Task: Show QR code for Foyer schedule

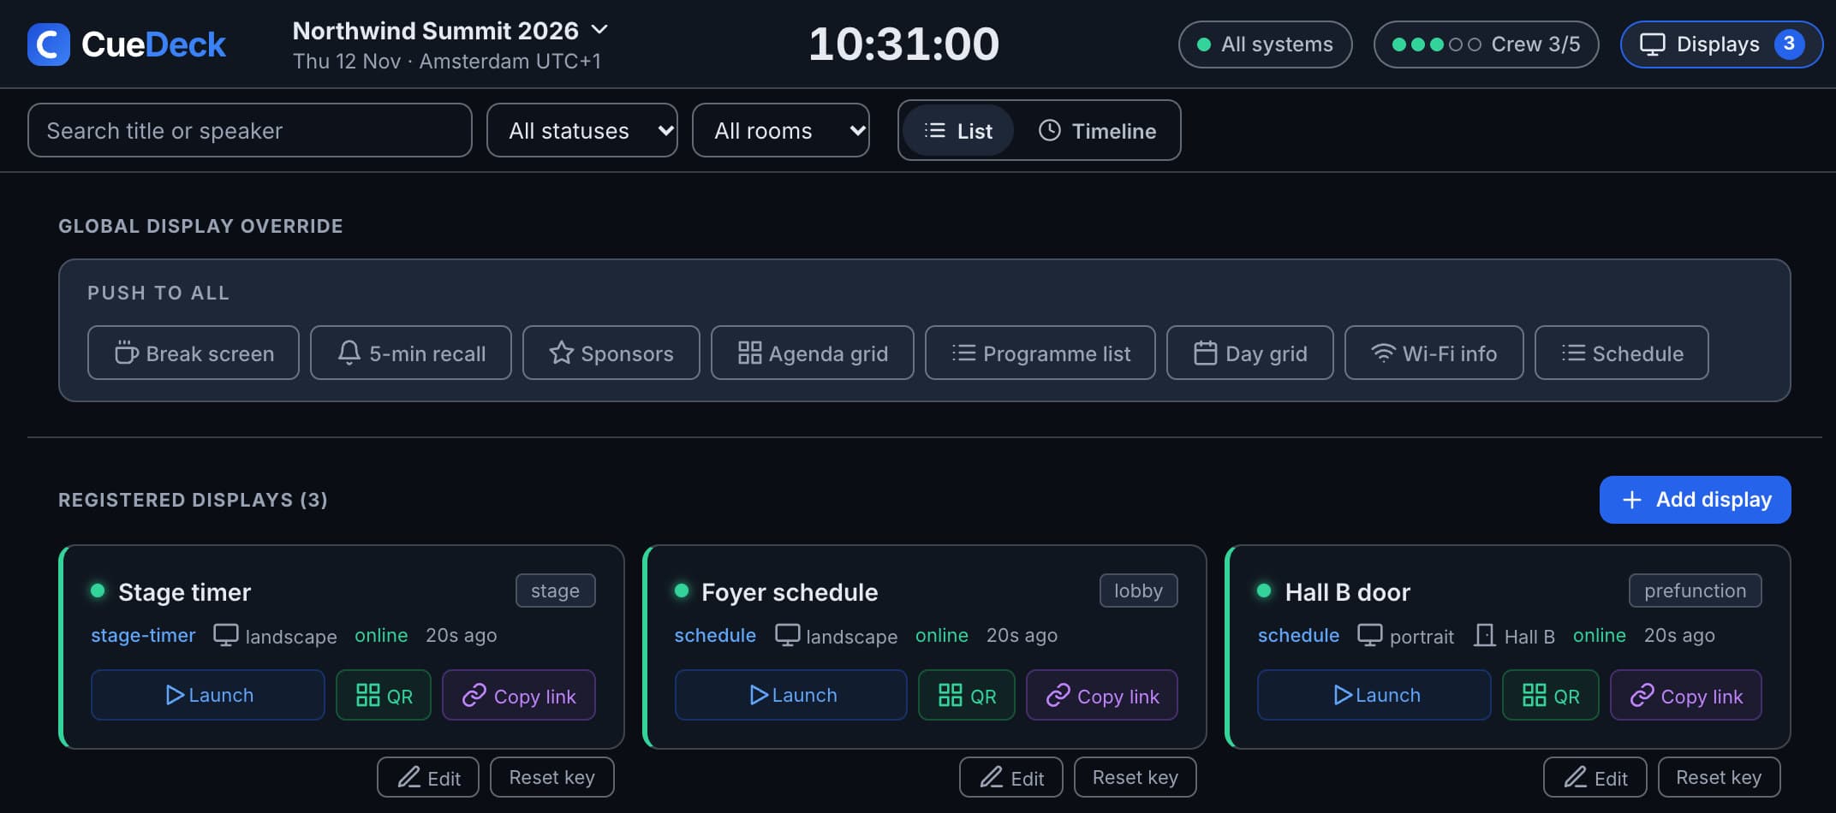Action: [967, 695]
